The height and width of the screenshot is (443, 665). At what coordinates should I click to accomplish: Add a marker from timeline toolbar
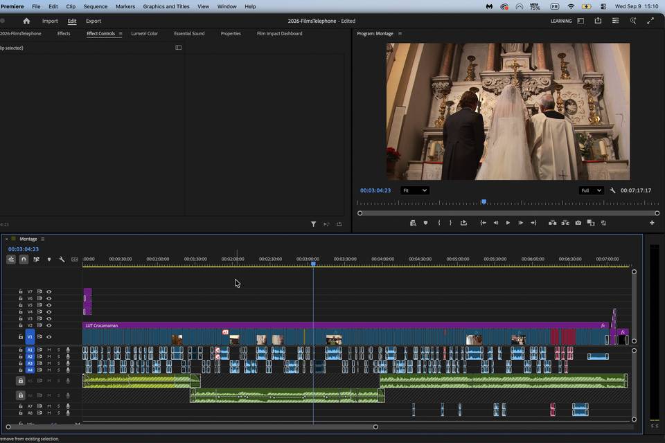click(x=49, y=259)
